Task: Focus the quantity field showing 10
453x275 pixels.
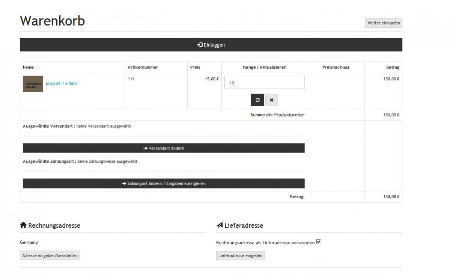Action: [x=264, y=83]
